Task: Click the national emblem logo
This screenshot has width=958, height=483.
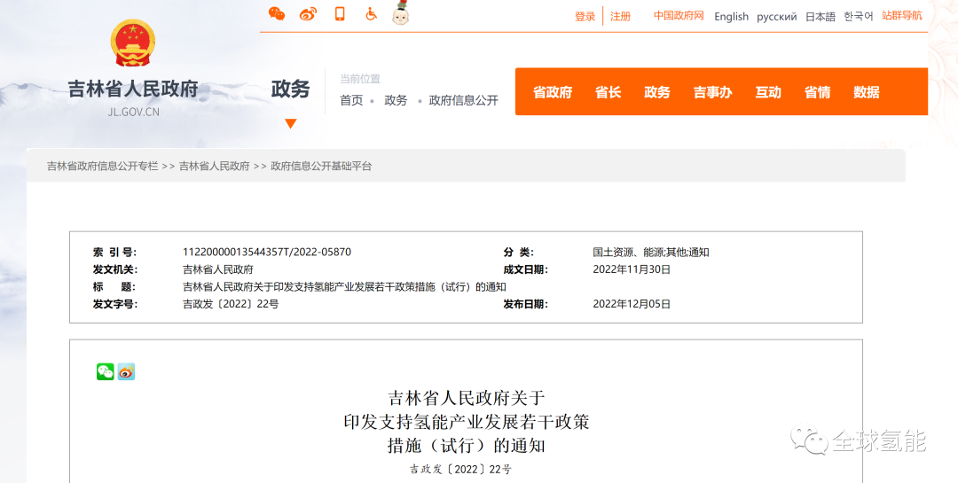Action: [x=133, y=43]
